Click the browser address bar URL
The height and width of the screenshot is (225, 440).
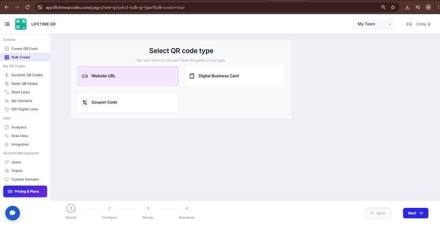(x=115, y=7)
